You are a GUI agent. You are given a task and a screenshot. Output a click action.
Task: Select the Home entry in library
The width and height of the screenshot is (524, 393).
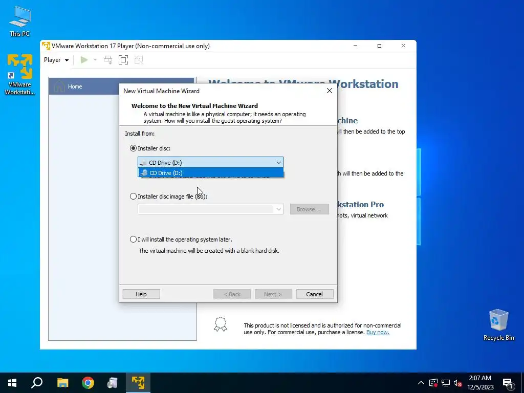122,86
